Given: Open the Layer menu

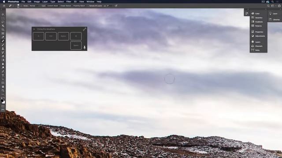Looking at the screenshot, I should click(x=45, y=2).
